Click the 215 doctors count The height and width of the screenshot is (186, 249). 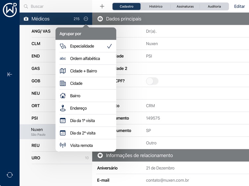[x=76, y=19]
